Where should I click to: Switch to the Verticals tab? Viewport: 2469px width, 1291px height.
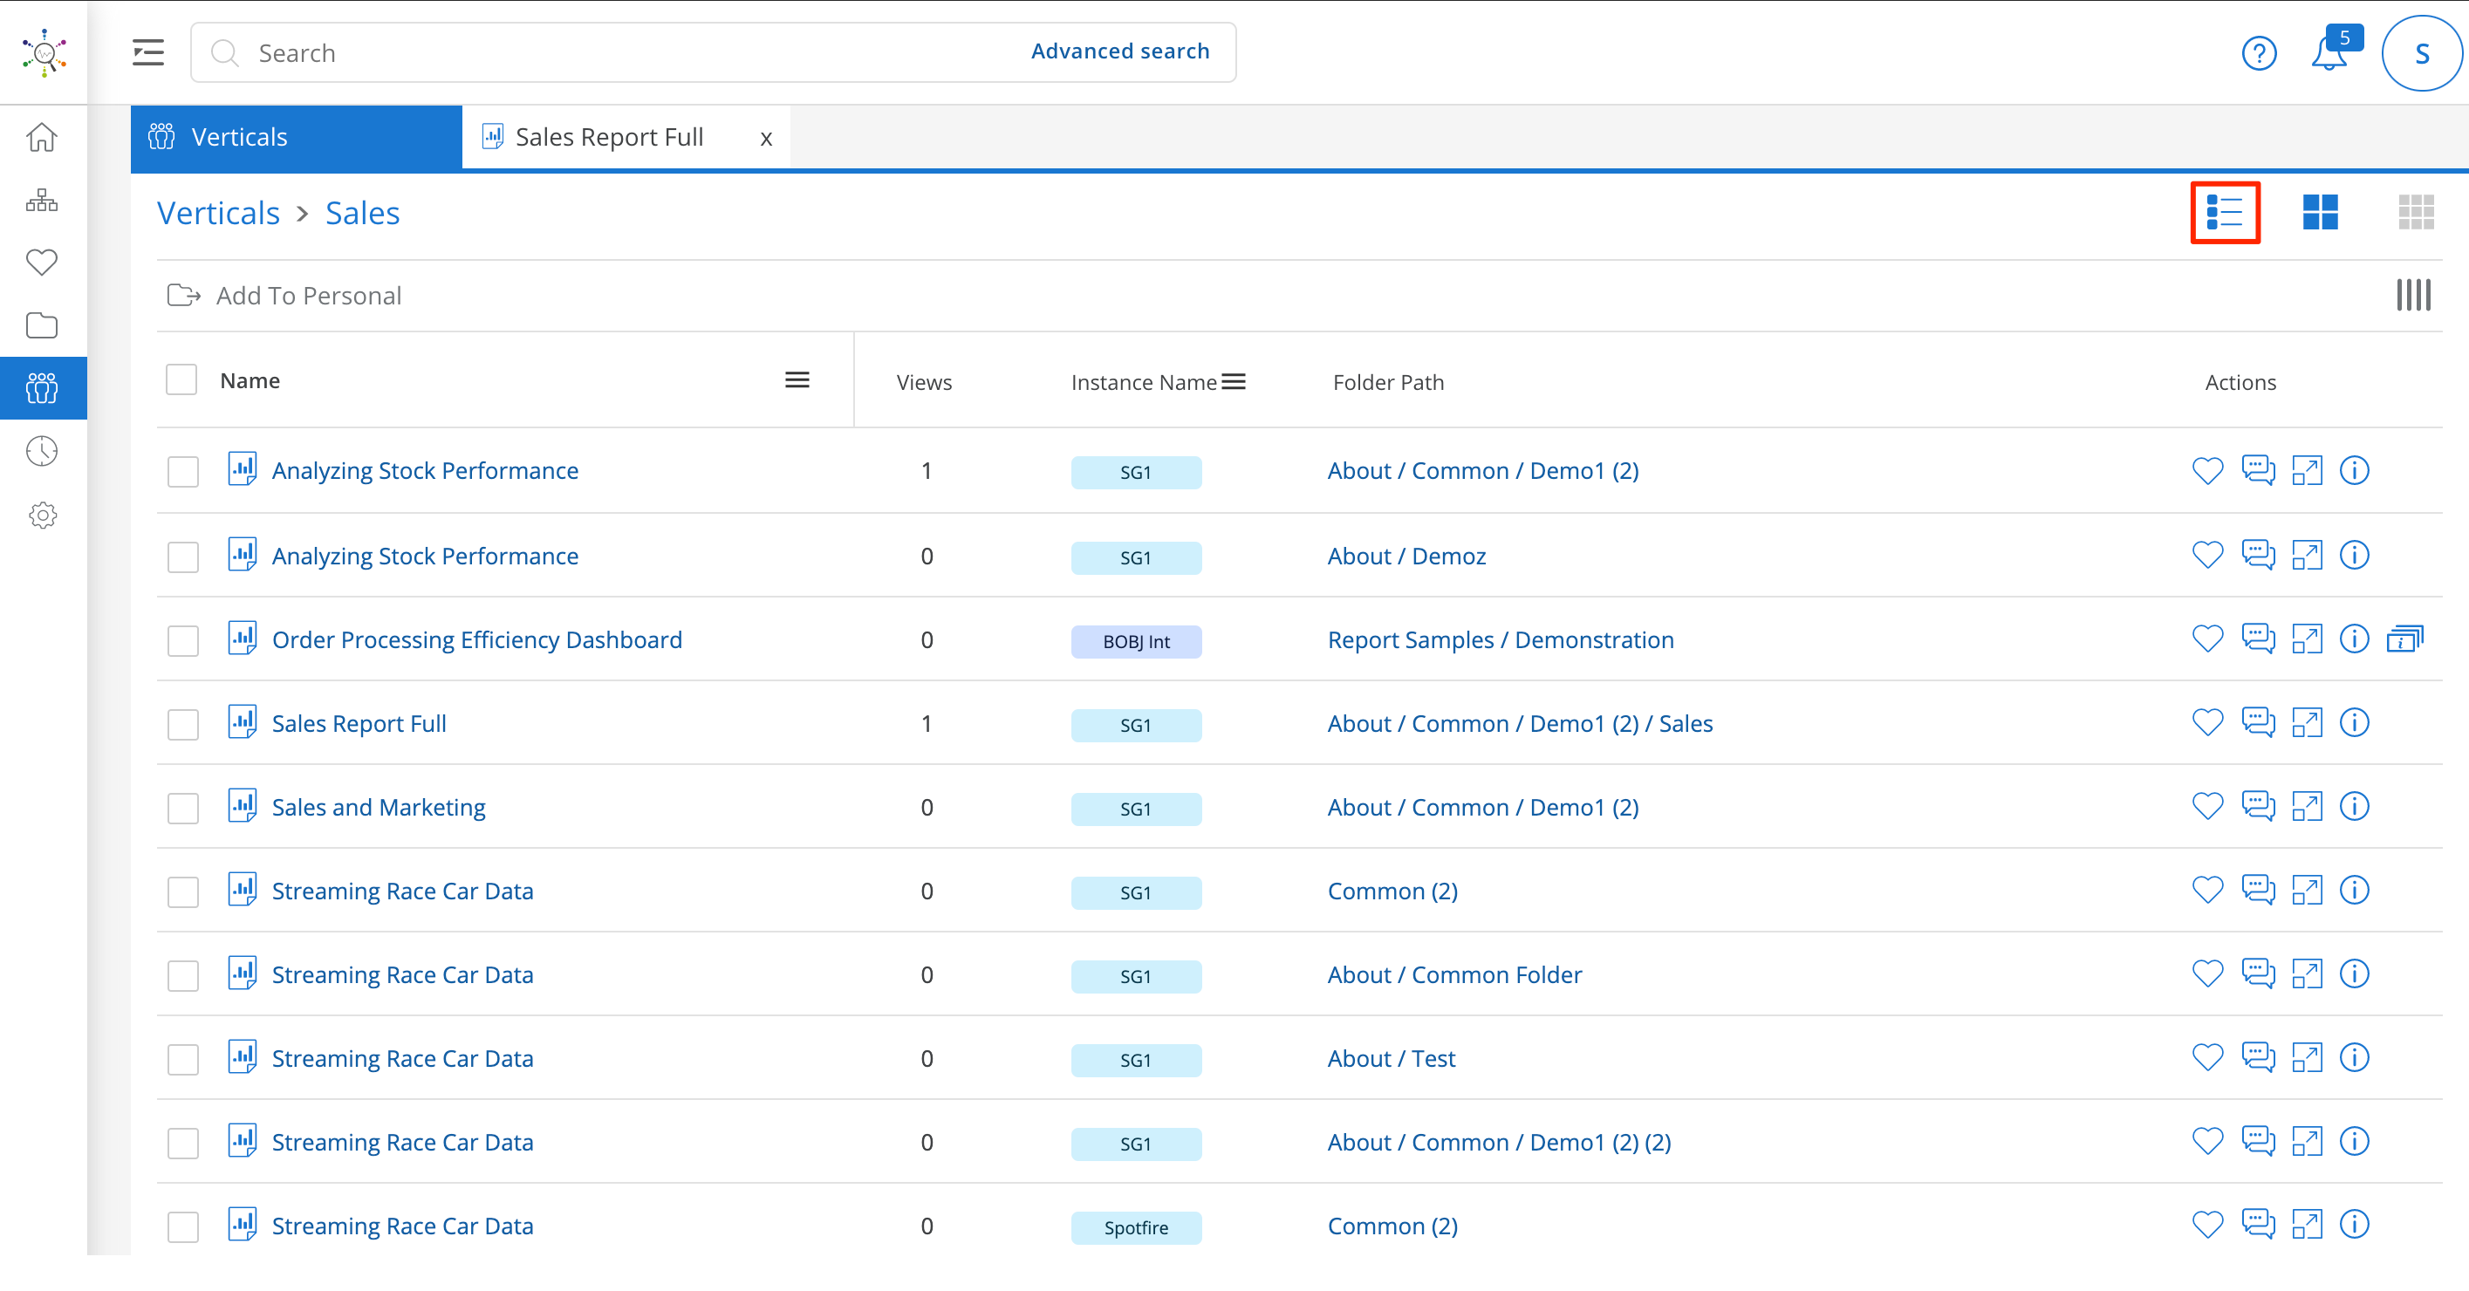pyautogui.click(x=296, y=137)
